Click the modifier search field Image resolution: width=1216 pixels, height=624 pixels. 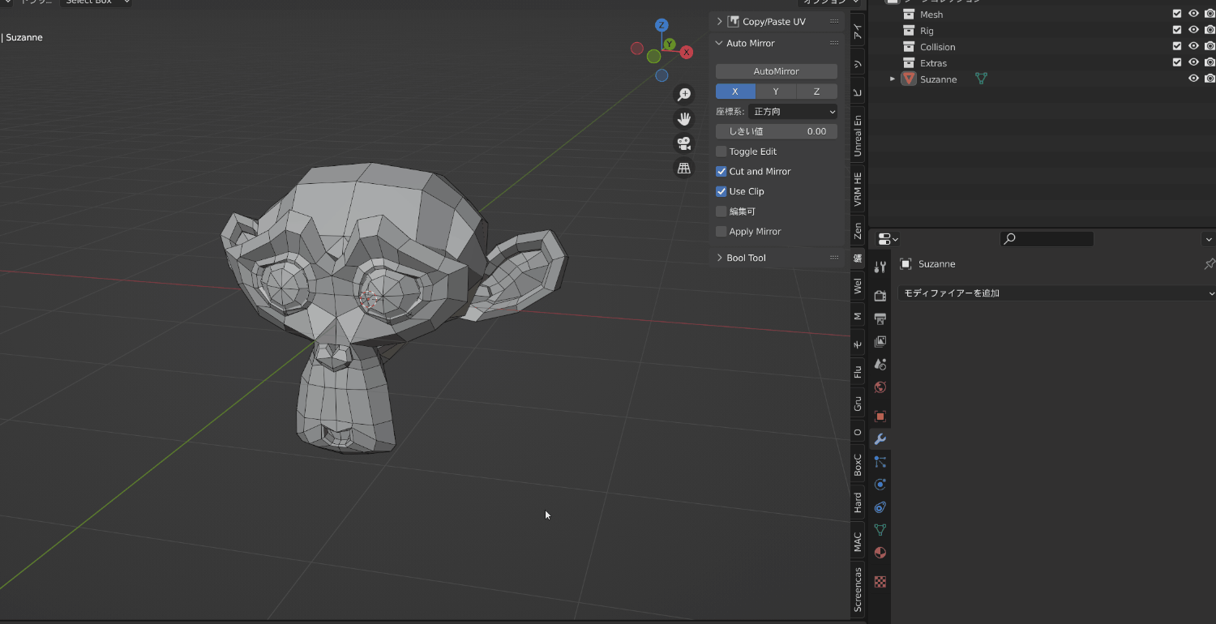coord(1046,239)
